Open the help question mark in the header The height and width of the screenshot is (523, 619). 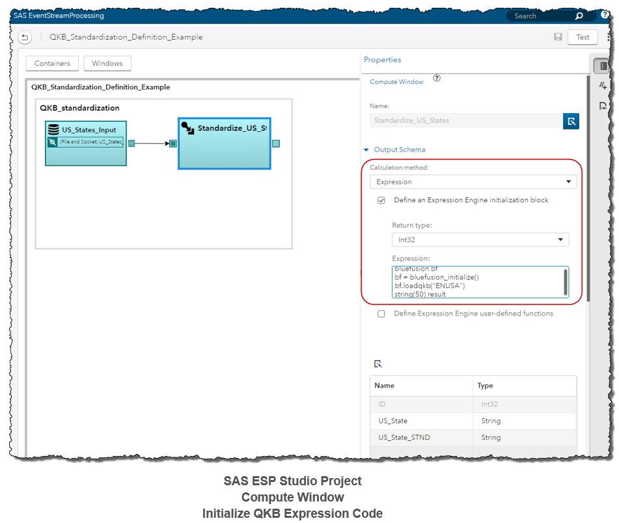pyautogui.click(x=605, y=14)
